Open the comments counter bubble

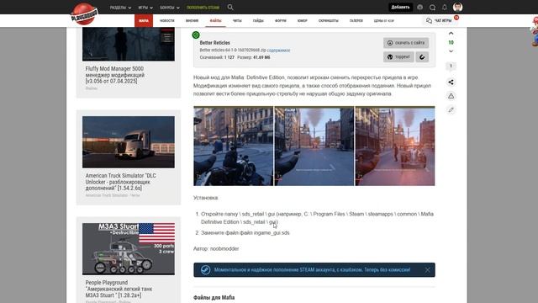click(x=451, y=66)
